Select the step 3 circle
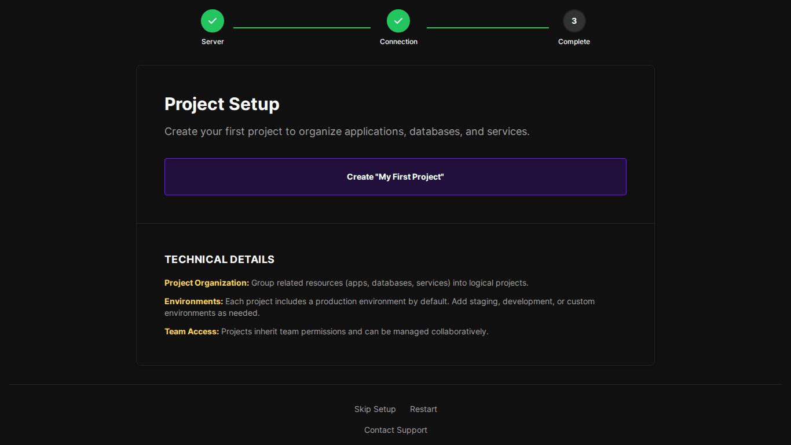791x445 pixels. pos(574,21)
